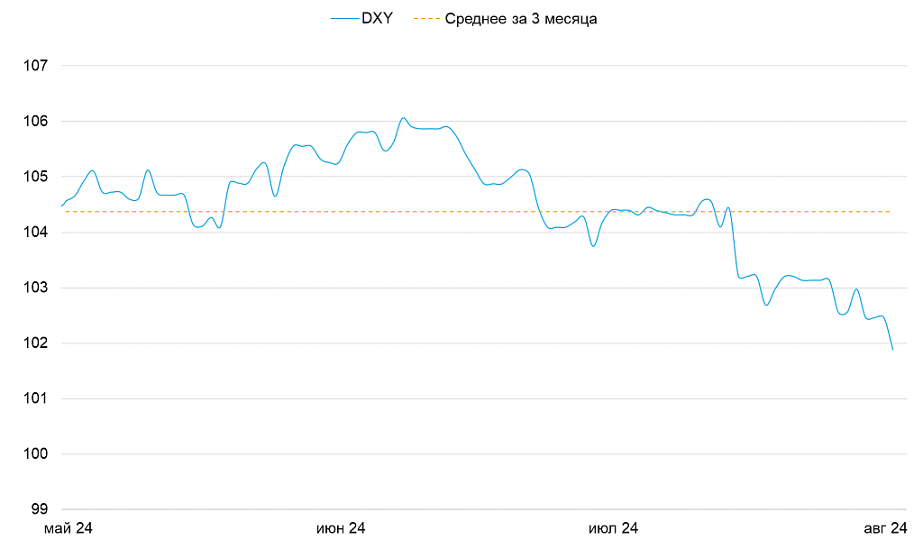Viewport: 923px width, 558px height.
Task: Select the 101 y-axis label
Action: 35,398
